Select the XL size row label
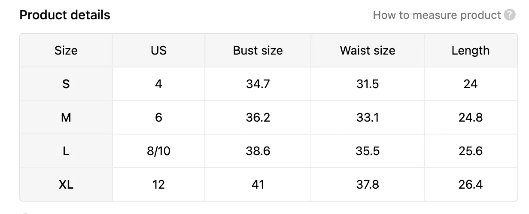The image size is (529, 214). pos(66,184)
